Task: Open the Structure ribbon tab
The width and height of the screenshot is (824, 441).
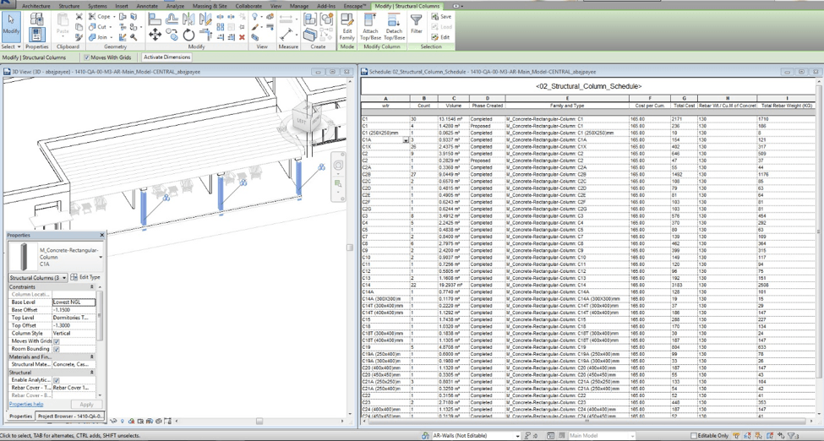Action: pyautogui.click(x=68, y=6)
